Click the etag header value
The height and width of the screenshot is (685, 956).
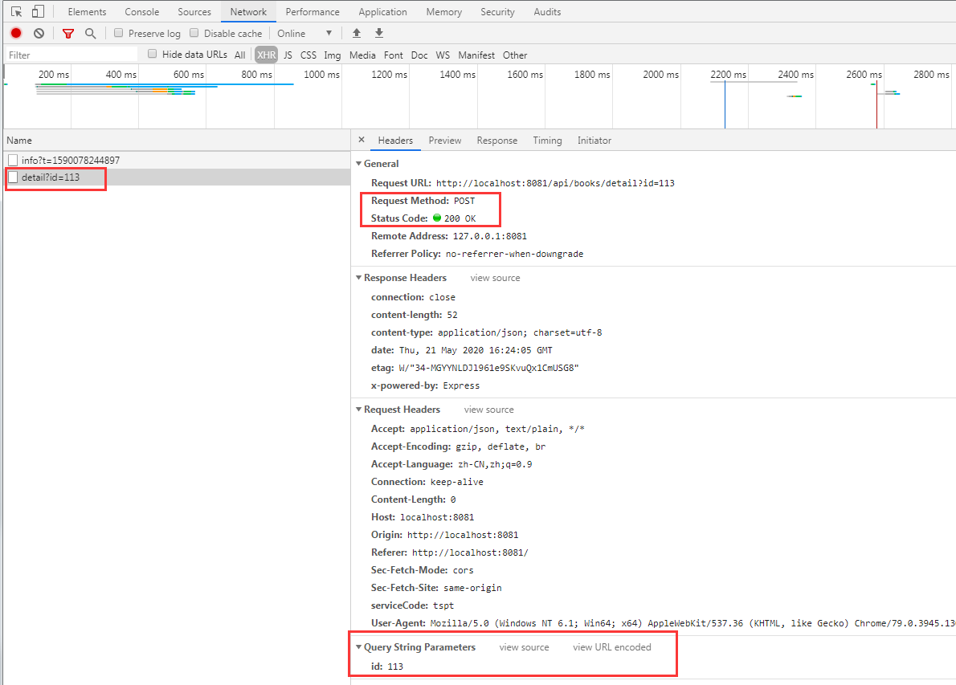tap(488, 368)
